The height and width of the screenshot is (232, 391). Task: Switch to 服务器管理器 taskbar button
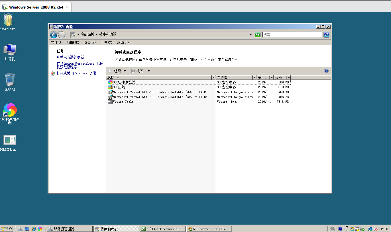(x=70, y=229)
